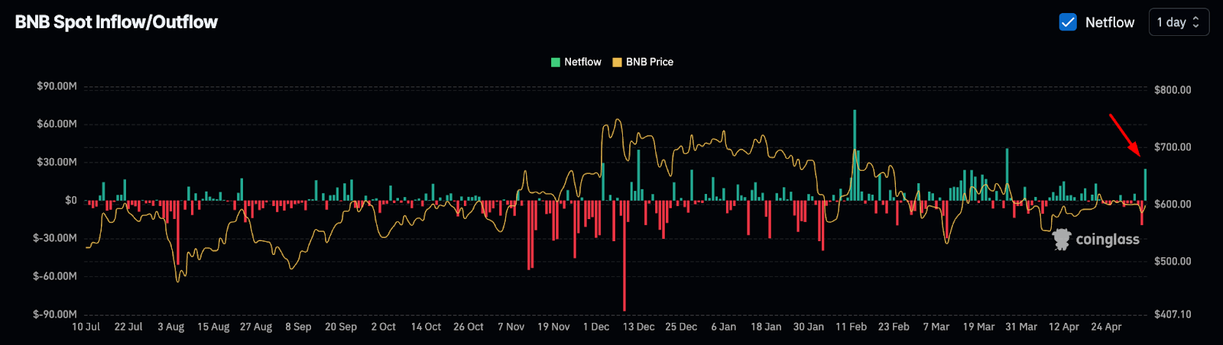Toggle Netflow series in the legend
This screenshot has height=345, width=1223.
coord(576,62)
